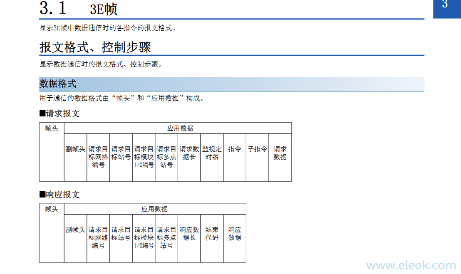Select the 子指令 table cell
This screenshot has height=274, width=461.
point(257,149)
